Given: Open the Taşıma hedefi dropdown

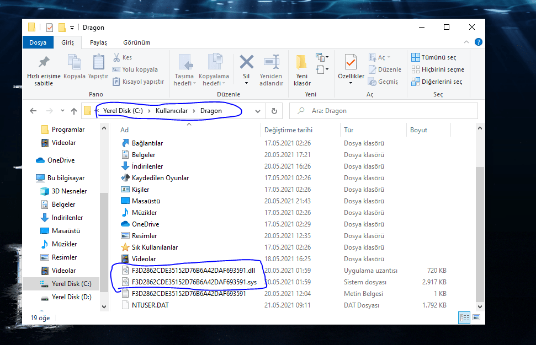Looking at the screenshot, I should point(184,71).
